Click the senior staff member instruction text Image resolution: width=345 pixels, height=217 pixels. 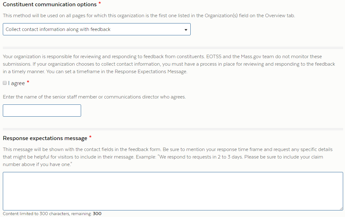95,97
